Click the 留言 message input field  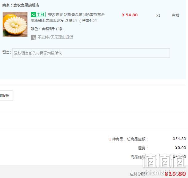[91, 53]
